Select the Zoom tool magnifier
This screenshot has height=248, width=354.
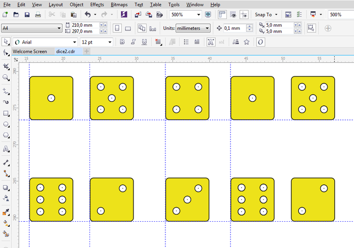(6, 77)
